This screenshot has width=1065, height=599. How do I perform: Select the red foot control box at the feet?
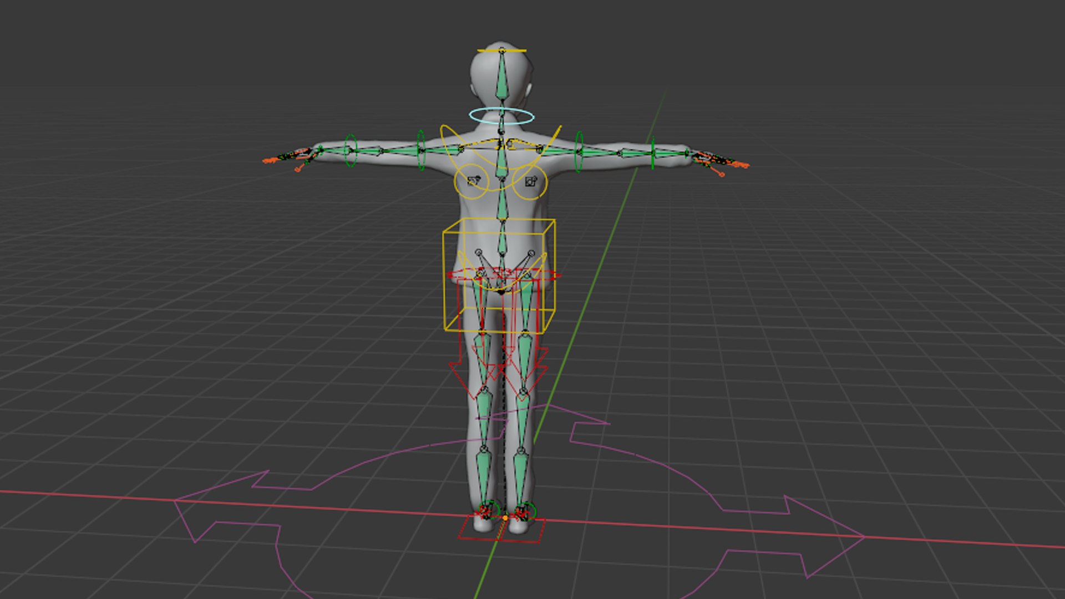pos(501,529)
